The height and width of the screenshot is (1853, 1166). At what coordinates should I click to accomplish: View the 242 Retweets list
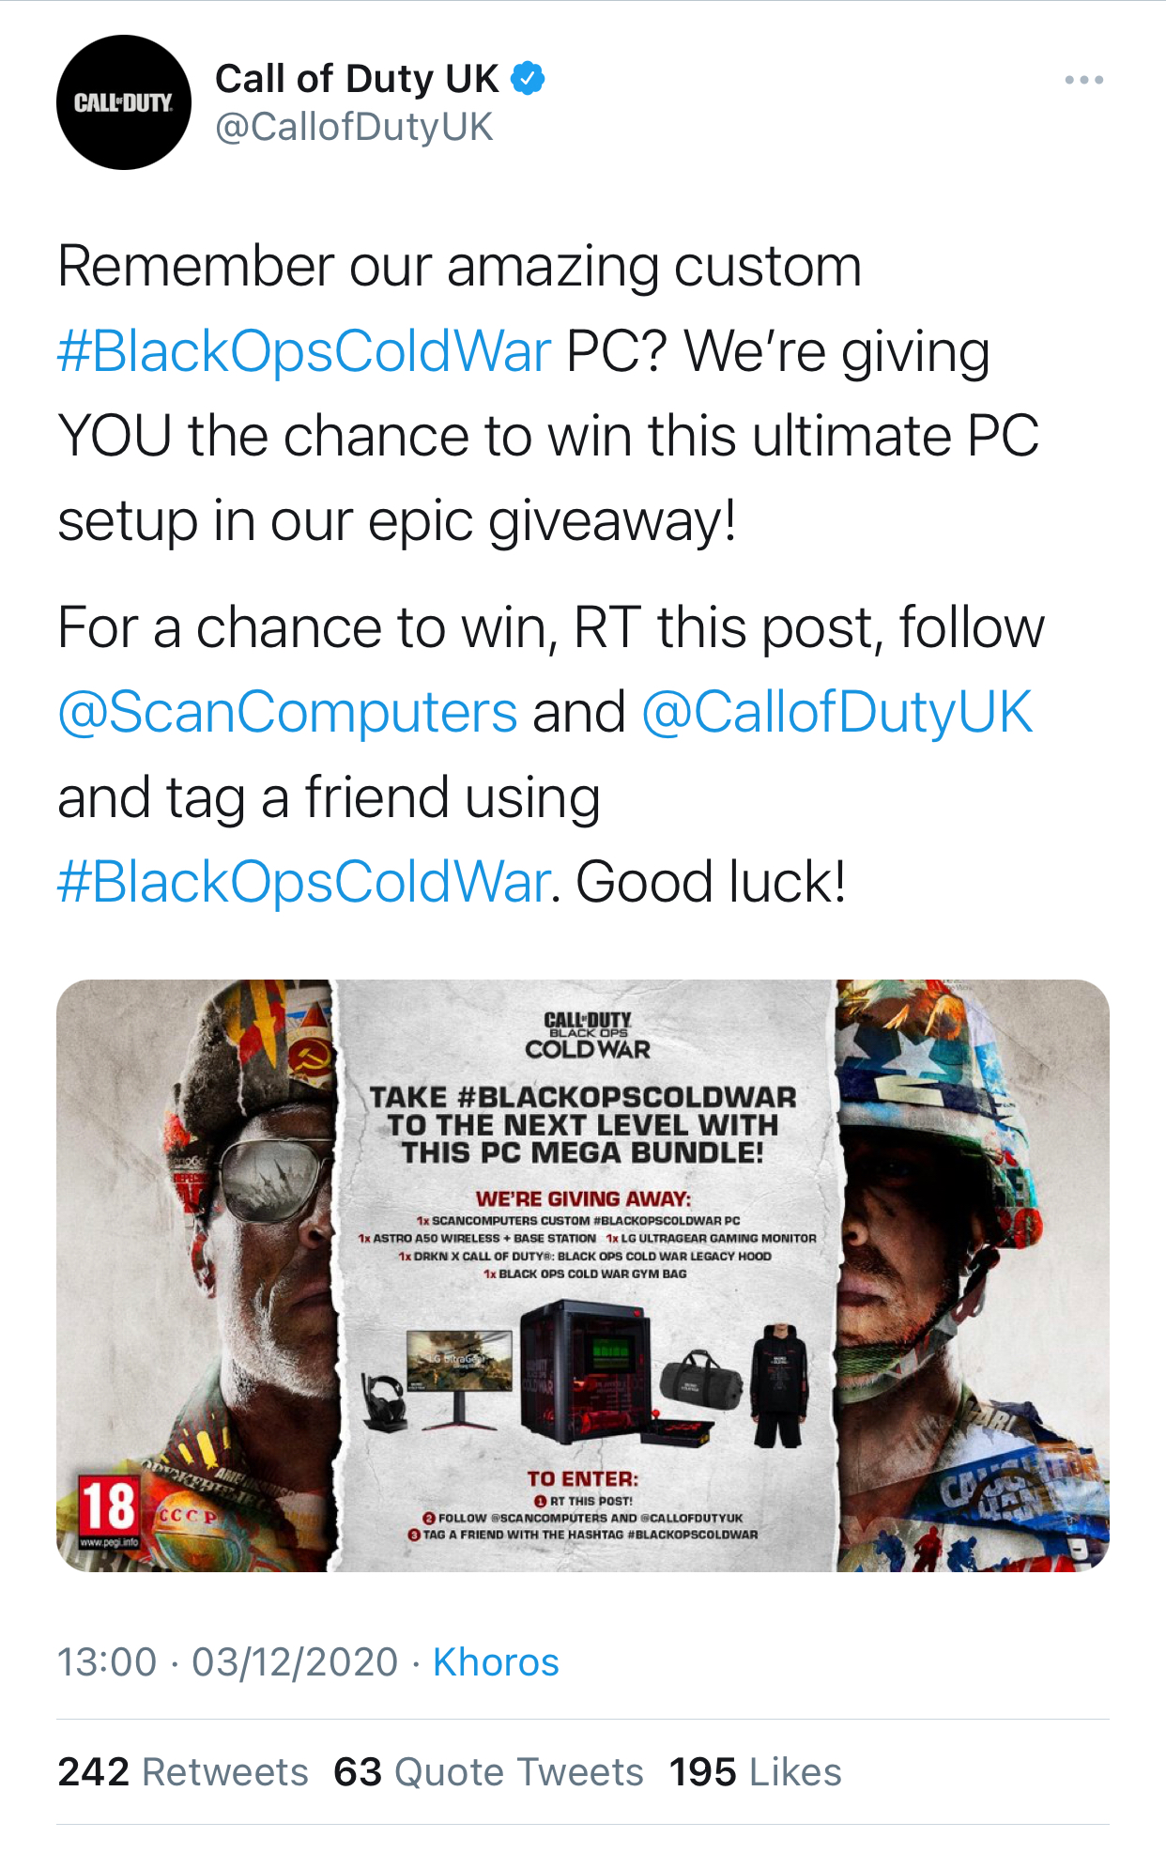pyautogui.click(x=183, y=1772)
